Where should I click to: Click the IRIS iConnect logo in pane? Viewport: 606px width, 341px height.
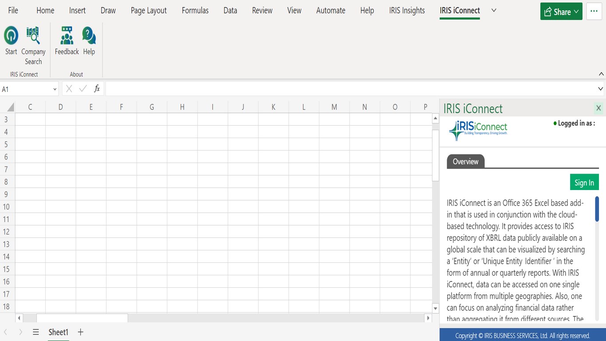click(478, 130)
